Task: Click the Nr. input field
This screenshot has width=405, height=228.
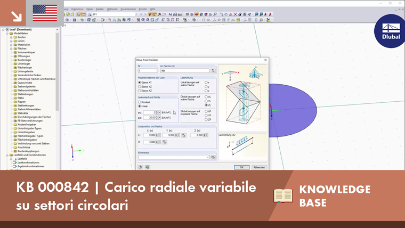Action: [x=148, y=71]
